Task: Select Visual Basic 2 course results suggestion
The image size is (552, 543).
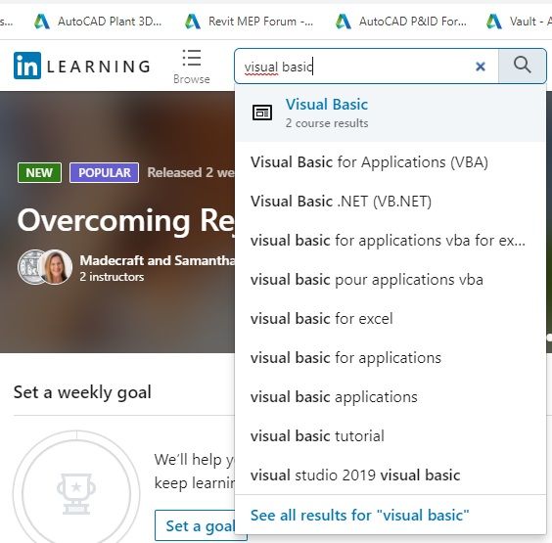Action: pos(391,113)
